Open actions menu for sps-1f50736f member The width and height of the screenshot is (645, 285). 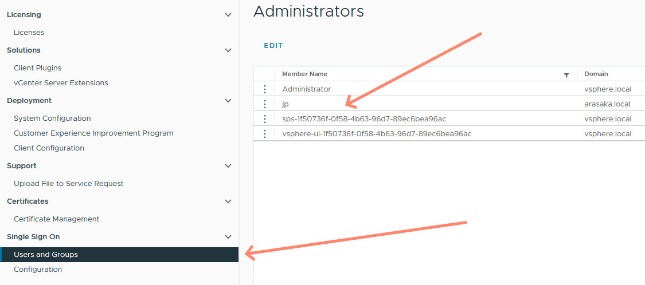coord(264,119)
